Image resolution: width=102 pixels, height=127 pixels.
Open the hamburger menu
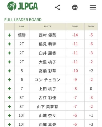93,7
